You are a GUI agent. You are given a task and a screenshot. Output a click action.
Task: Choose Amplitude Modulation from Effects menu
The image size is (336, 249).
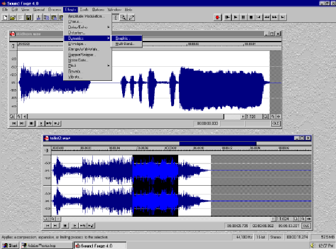coord(88,16)
